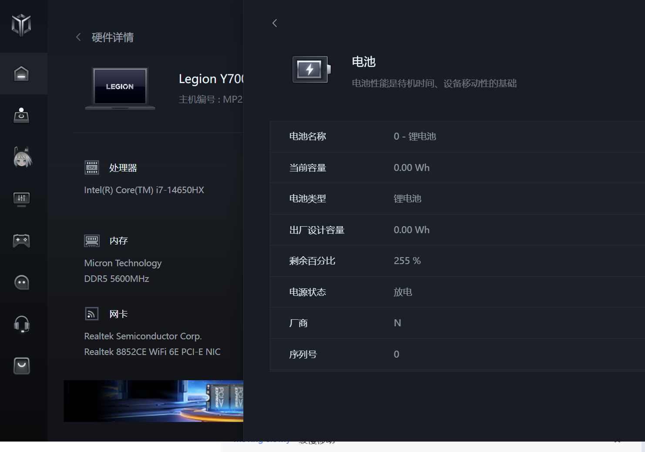The image size is (645, 452).
Task: Click the Legion logo at sidebar top
Action: (x=21, y=25)
